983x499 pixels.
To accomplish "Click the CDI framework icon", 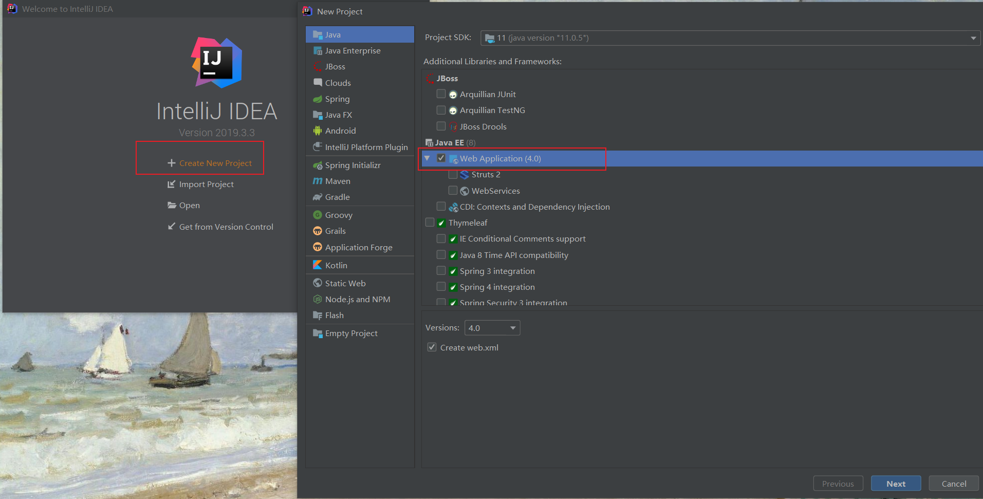I will coord(453,207).
